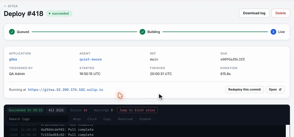Click Jump to first error
This screenshot has width=294, height=137.
(x=137, y=110)
